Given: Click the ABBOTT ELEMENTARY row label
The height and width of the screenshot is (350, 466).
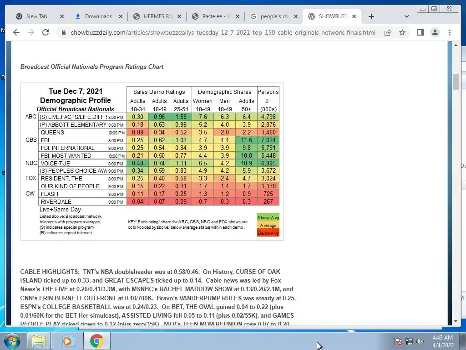Looking at the screenshot, I should [73, 125].
